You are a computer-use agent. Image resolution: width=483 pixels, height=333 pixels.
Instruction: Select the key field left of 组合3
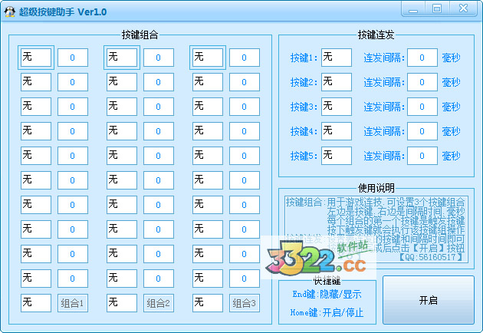[x=208, y=303]
